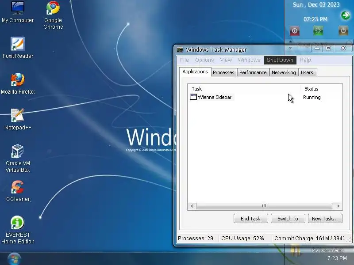Click task list right scroll arrow
354x265 pixels.
coord(338,206)
